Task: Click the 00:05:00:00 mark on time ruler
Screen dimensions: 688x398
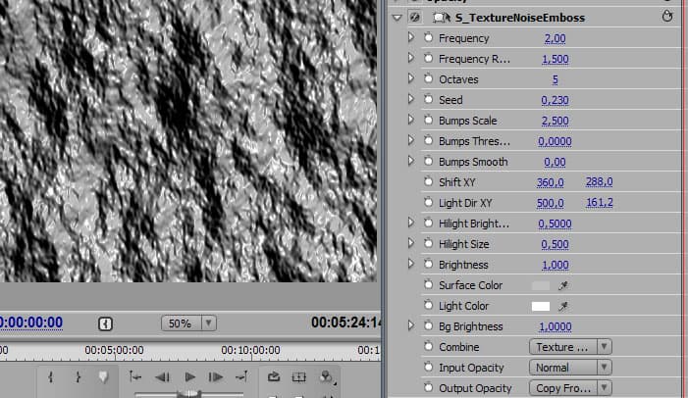Action: [114, 350]
